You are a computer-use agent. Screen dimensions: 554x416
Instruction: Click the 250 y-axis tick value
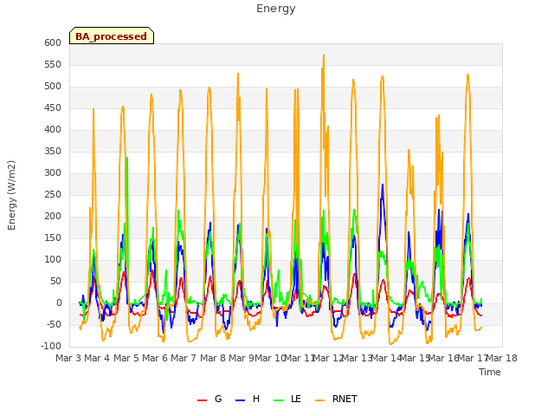point(53,194)
